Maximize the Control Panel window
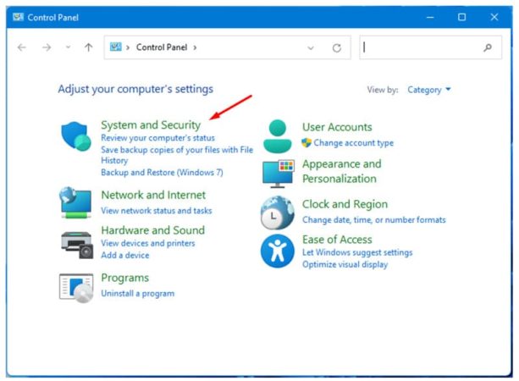Viewport: 519px width, 381px height. click(461, 17)
